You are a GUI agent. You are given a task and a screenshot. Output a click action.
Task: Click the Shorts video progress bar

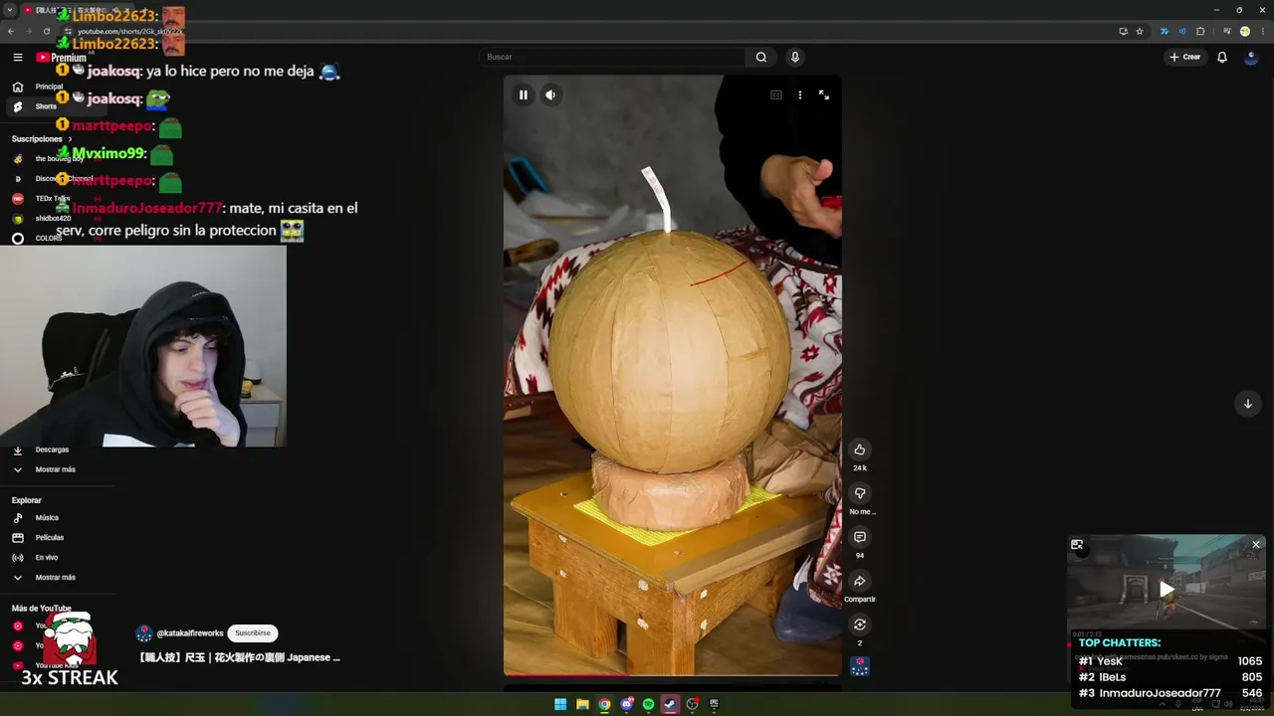pos(672,675)
